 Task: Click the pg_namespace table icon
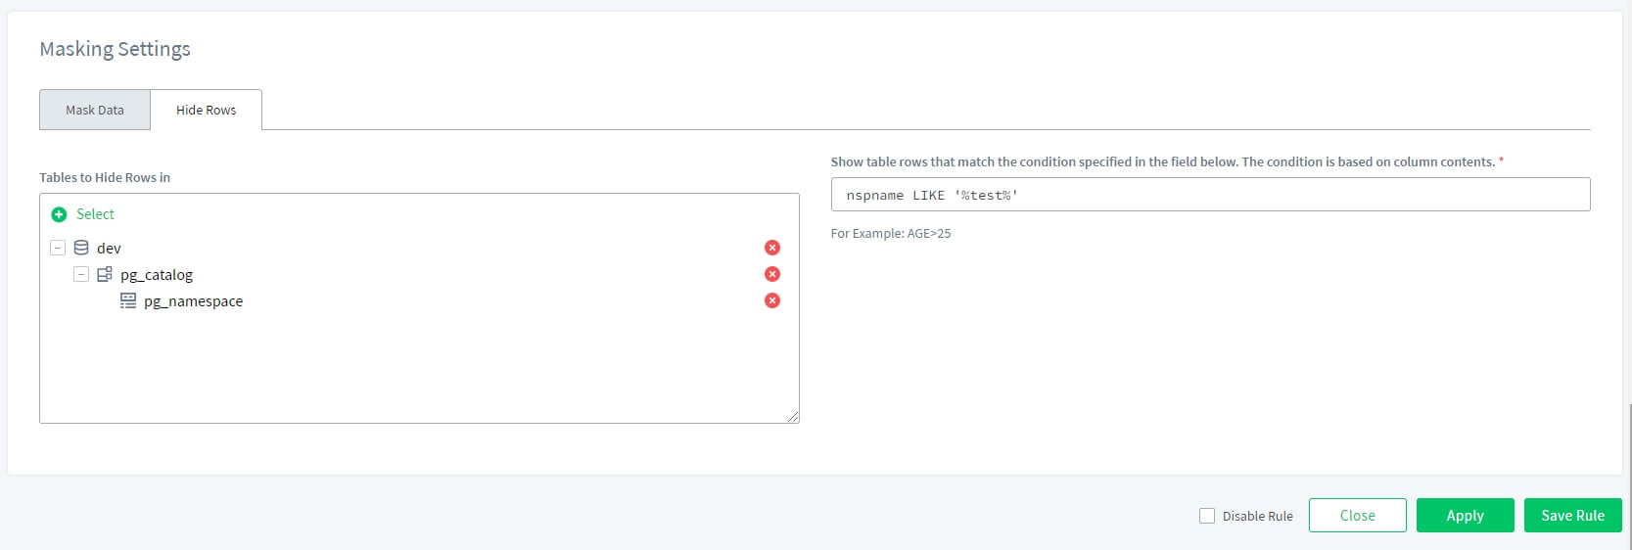(128, 300)
